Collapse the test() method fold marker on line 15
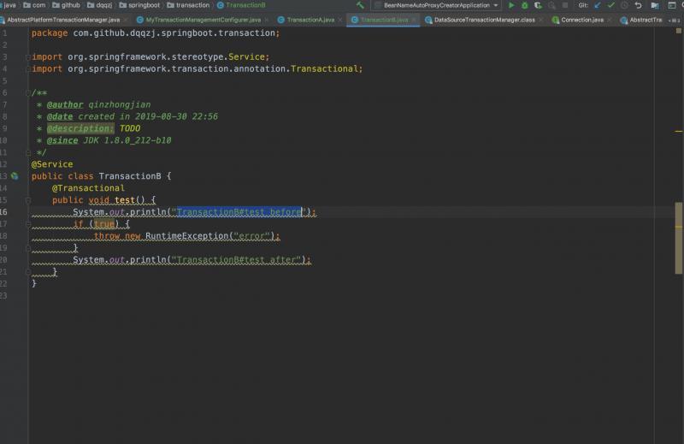 [28, 200]
